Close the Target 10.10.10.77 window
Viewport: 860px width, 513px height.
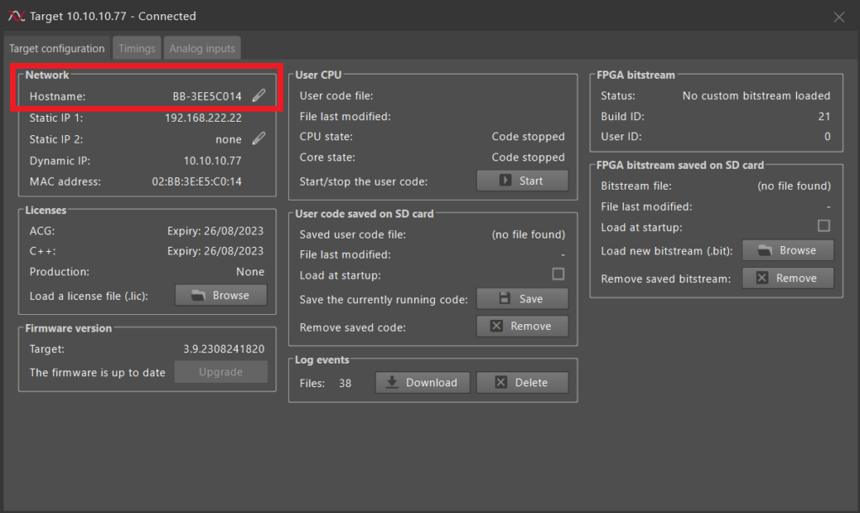pyautogui.click(x=839, y=17)
